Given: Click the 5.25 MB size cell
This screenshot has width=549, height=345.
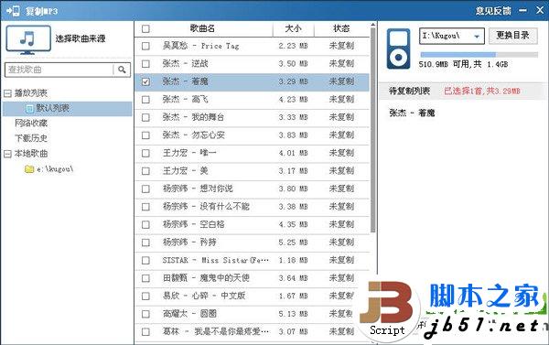Looking at the screenshot, I should [293, 243].
